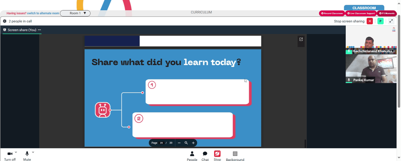Mute the microphone
401x161 pixels.
click(x=27, y=156)
